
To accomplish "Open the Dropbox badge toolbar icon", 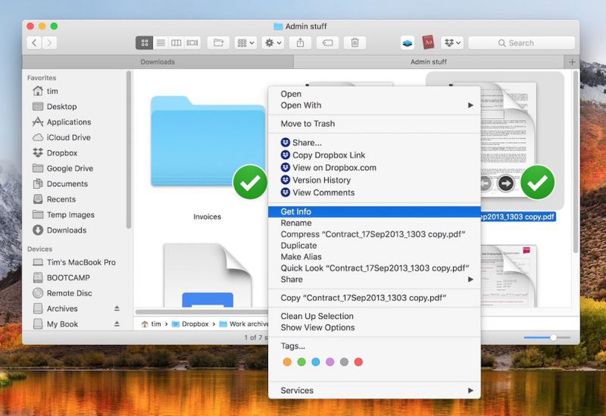I will point(406,42).
